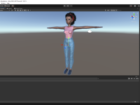Open the bottom panel kebab options menu
140x105 pixels.
138,76
